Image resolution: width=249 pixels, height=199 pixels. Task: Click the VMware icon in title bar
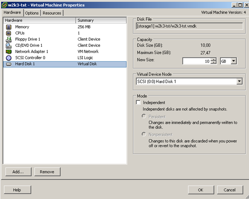click(x=5, y=5)
